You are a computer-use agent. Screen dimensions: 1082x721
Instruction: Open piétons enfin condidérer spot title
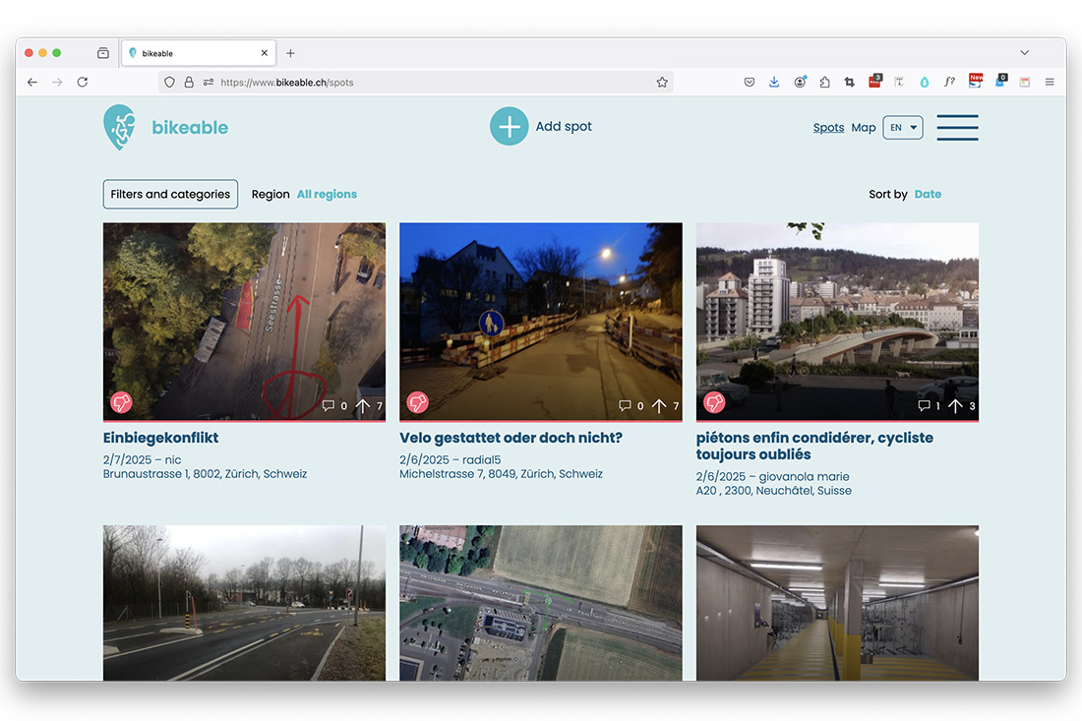[815, 447]
